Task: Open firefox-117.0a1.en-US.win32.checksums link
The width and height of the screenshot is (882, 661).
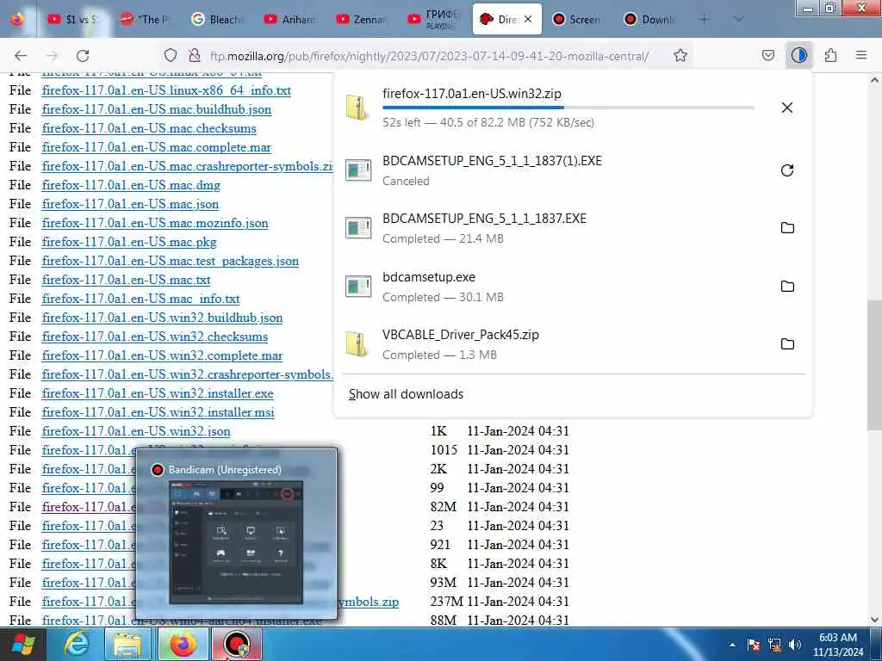Action: (155, 337)
